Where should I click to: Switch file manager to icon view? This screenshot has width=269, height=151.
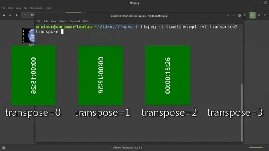pos(252,15)
